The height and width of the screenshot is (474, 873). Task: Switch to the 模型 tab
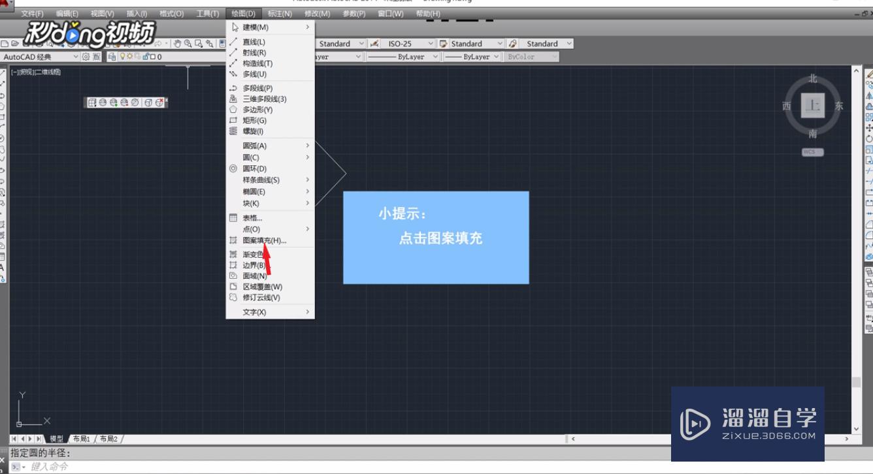pos(57,439)
